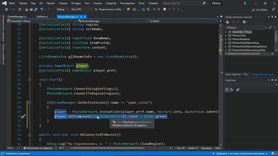Open the Any CPU platform dropdown

pyautogui.click(x=82, y=10)
